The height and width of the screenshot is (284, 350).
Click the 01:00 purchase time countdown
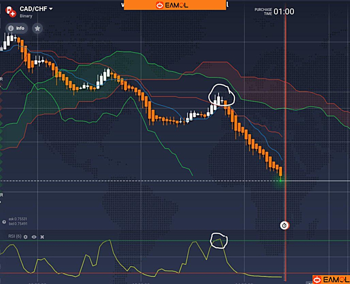pos(284,12)
